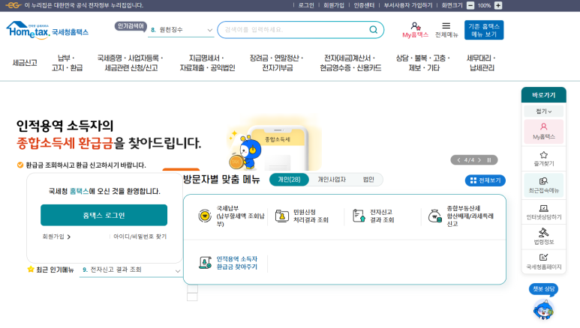The width and height of the screenshot is (580, 328).
Task: Open the 상담·불복·고충·제보·기타 menu
Action: pos(423,63)
